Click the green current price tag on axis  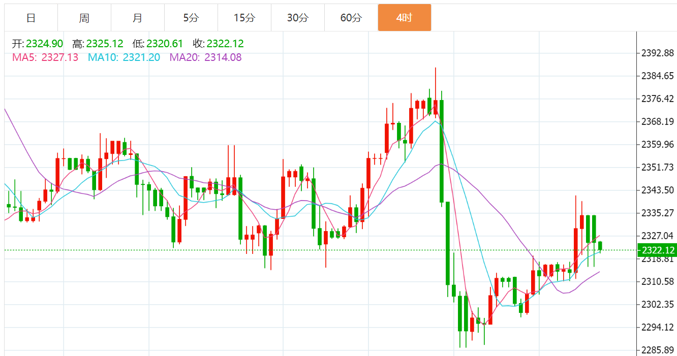point(658,250)
